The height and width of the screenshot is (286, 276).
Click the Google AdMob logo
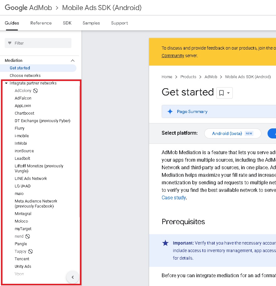(28, 8)
